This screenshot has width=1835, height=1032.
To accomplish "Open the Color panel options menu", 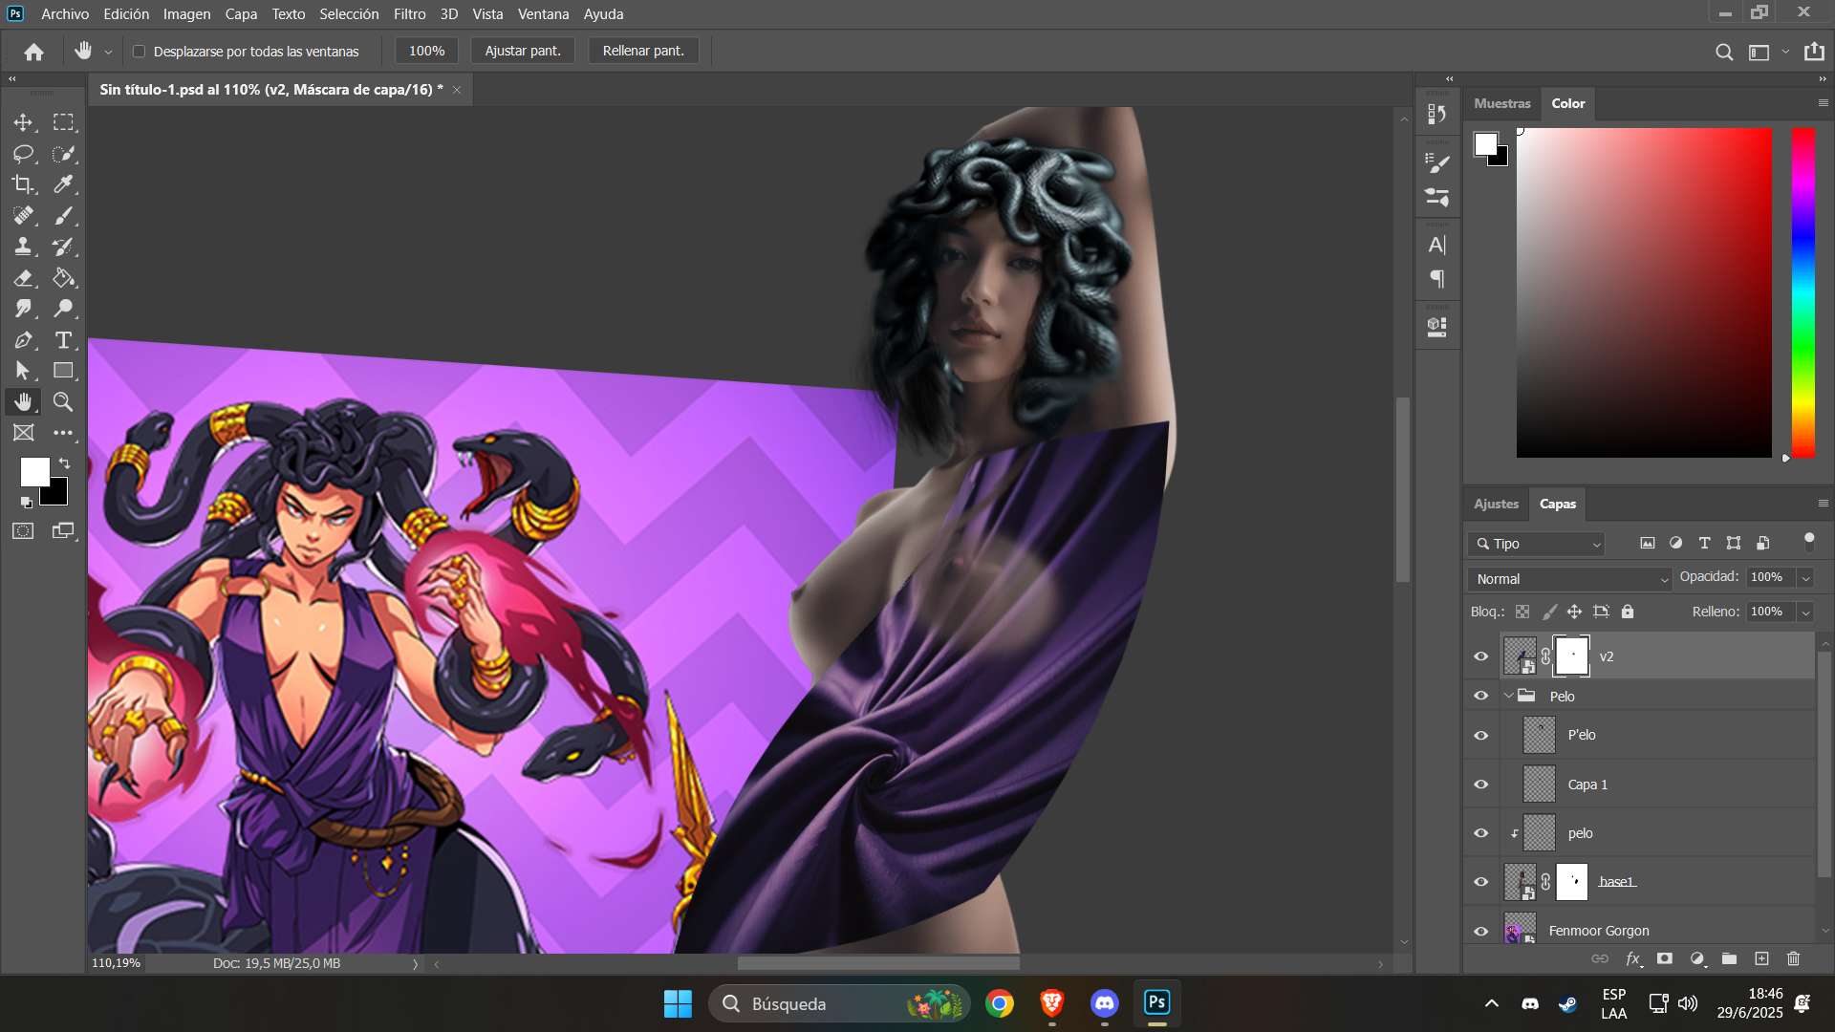I will point(1823,103).
